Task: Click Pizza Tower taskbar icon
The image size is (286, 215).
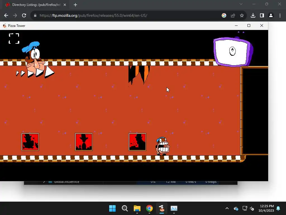Action: [x=162, y=208]
